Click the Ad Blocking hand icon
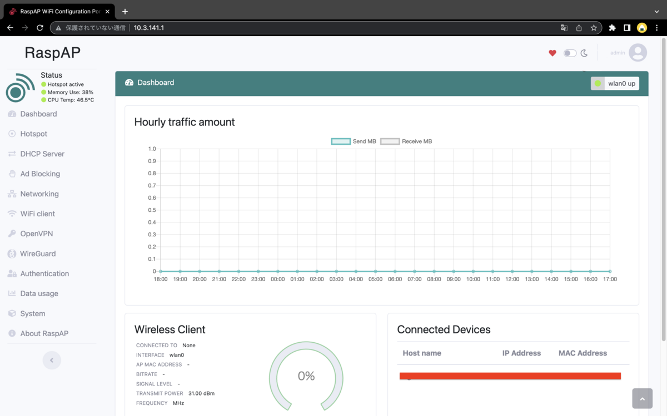667x416 pixels. point(12,174)
